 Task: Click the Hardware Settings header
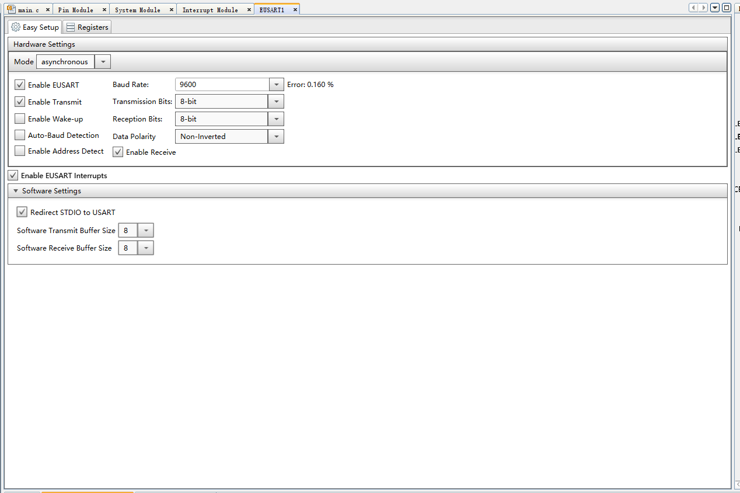pos(368,44)
